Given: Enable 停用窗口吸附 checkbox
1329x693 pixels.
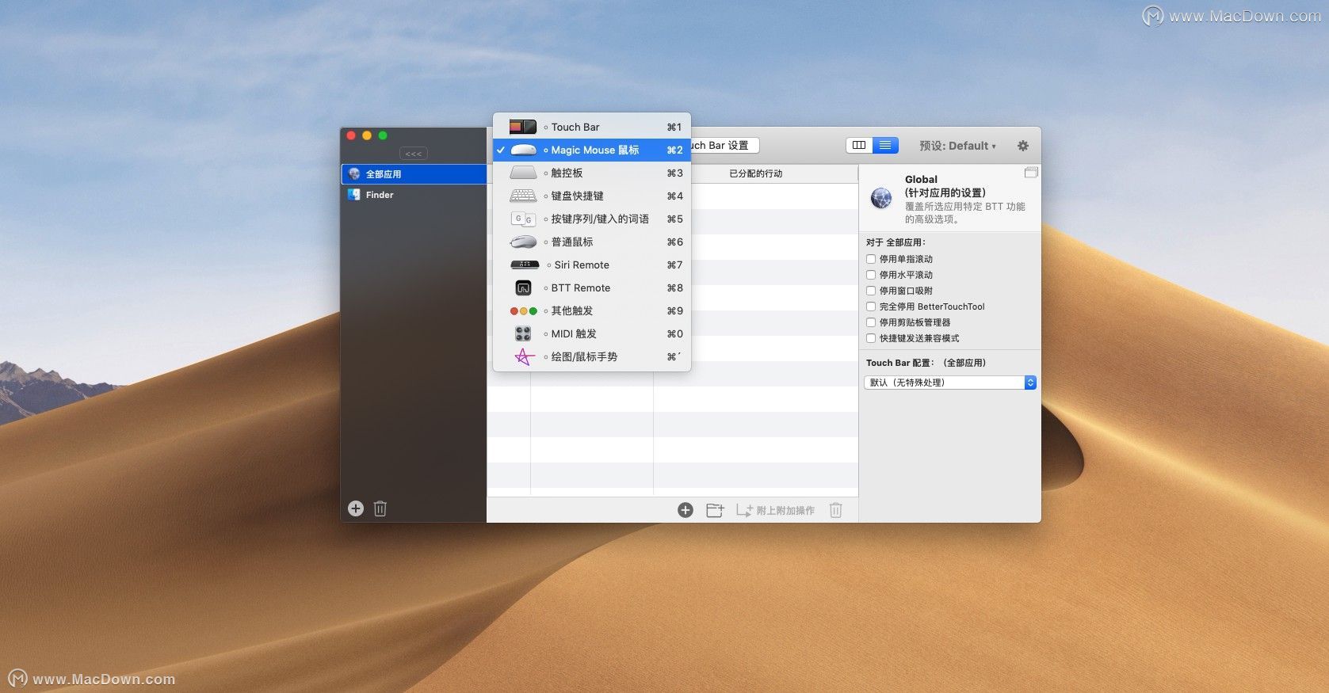Looking at the screenshot, I should [871, 291].
